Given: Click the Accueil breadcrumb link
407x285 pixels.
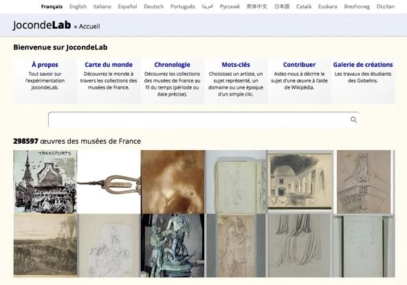Looking at the screenshot, I should (x=89, y=26).
